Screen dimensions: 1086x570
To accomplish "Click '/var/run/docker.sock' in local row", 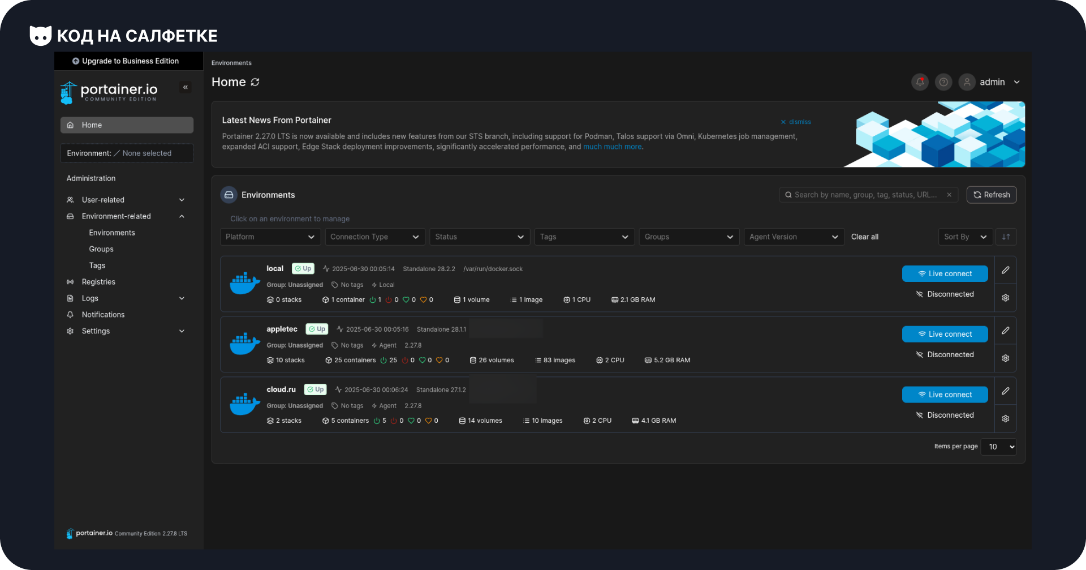I will coord(493,269).
